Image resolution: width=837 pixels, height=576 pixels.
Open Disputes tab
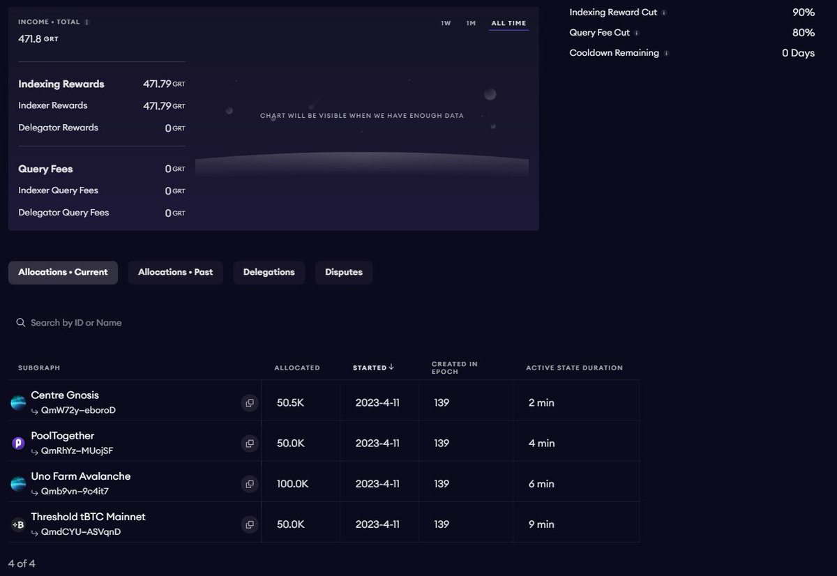(344, 272)
